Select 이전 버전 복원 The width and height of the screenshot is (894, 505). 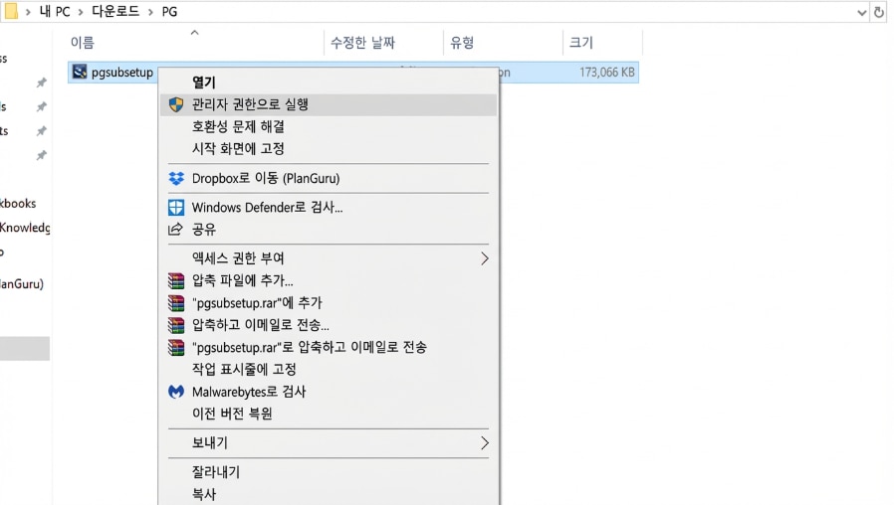click(329, 414)
